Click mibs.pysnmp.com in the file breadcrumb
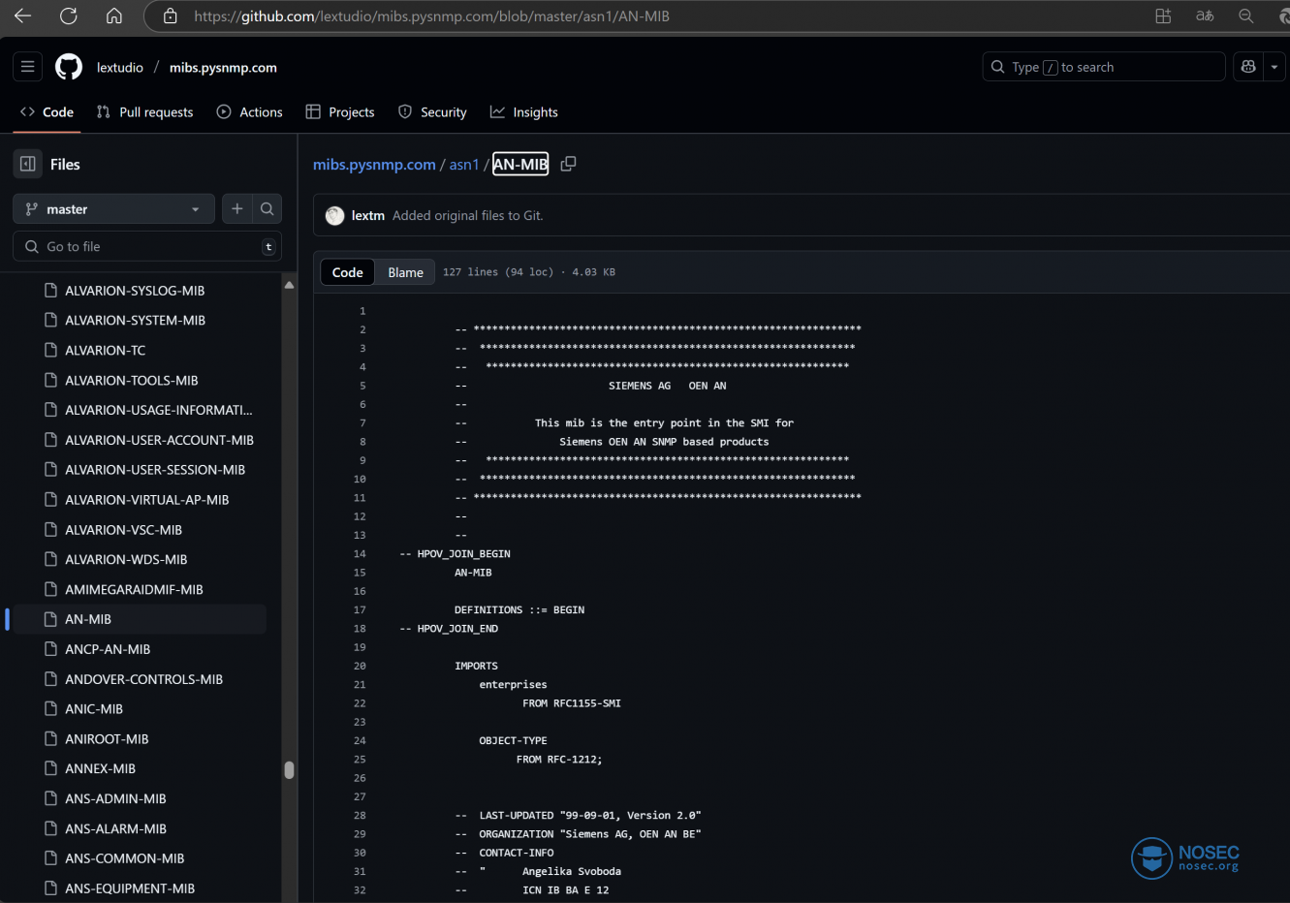The height and width of the screenshot is (903, 1290). pyautogui.click(x=374, y=165)
